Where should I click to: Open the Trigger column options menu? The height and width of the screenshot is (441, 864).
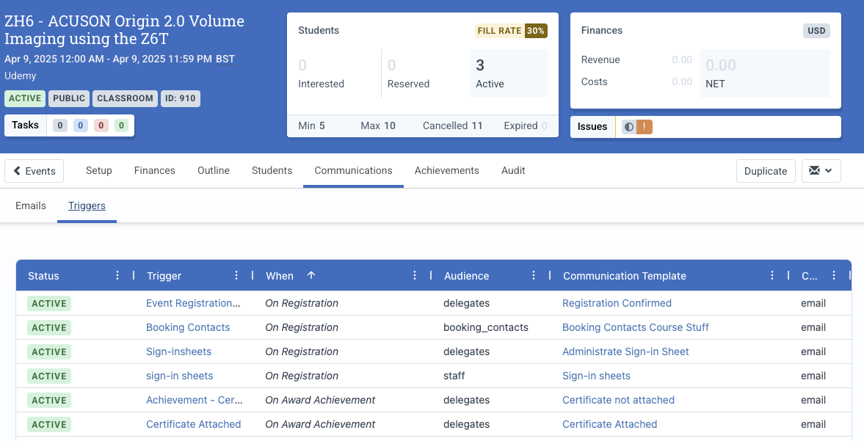pos(236,275)
